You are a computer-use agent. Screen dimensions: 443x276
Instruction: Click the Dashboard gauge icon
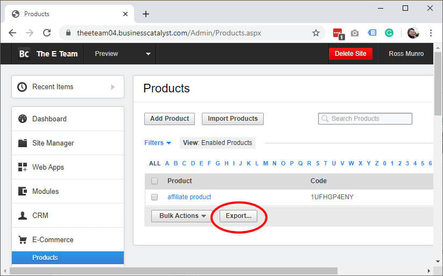(23, 119)
